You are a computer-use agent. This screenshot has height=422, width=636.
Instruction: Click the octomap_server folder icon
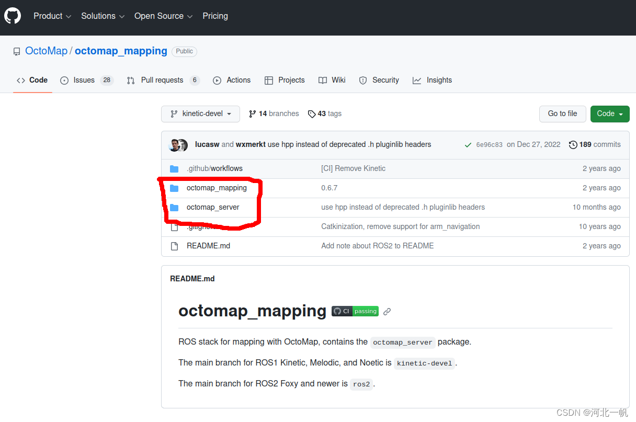pyautogui.click(x=174, y=208)
